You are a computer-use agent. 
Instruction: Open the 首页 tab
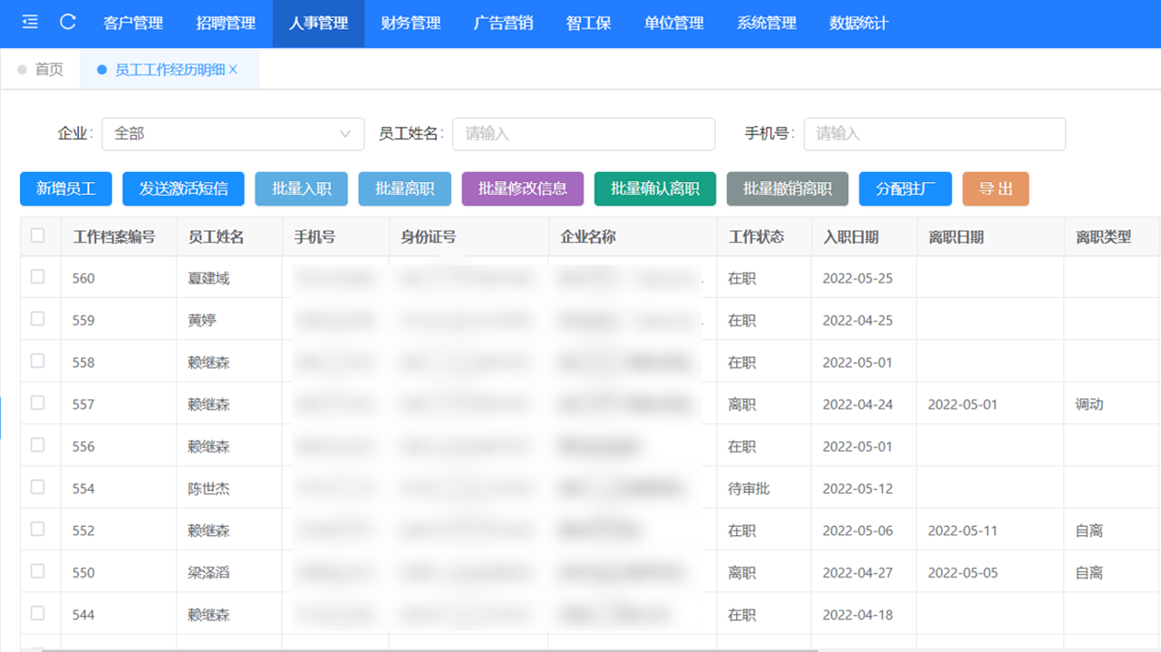click(x=49, y=70)
